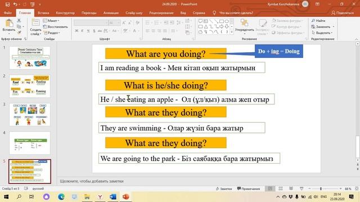Select slide 1 thumbnail
360x202 pixels.
click(30, 57)
